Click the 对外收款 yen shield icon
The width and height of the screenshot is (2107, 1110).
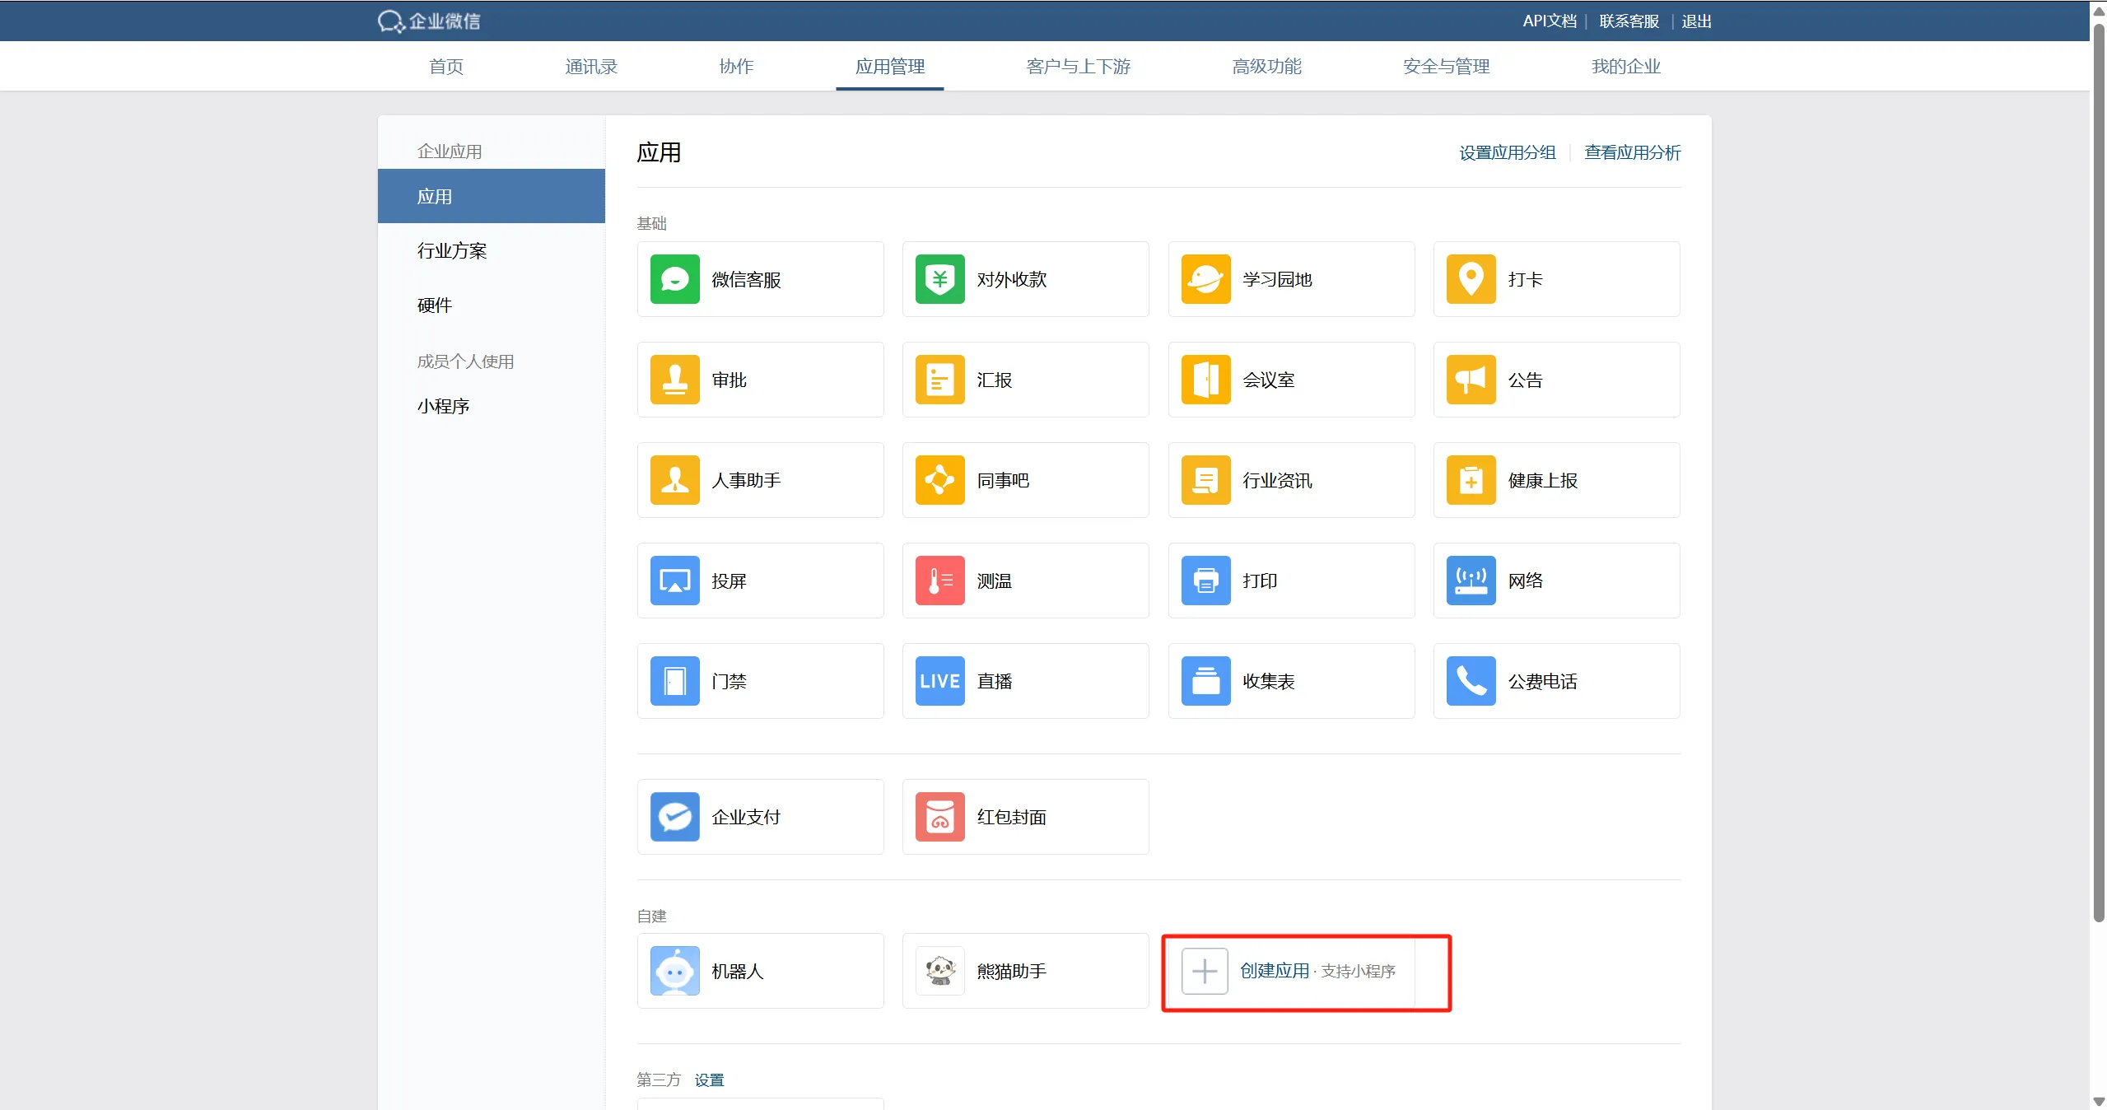[x=939, y=279]
